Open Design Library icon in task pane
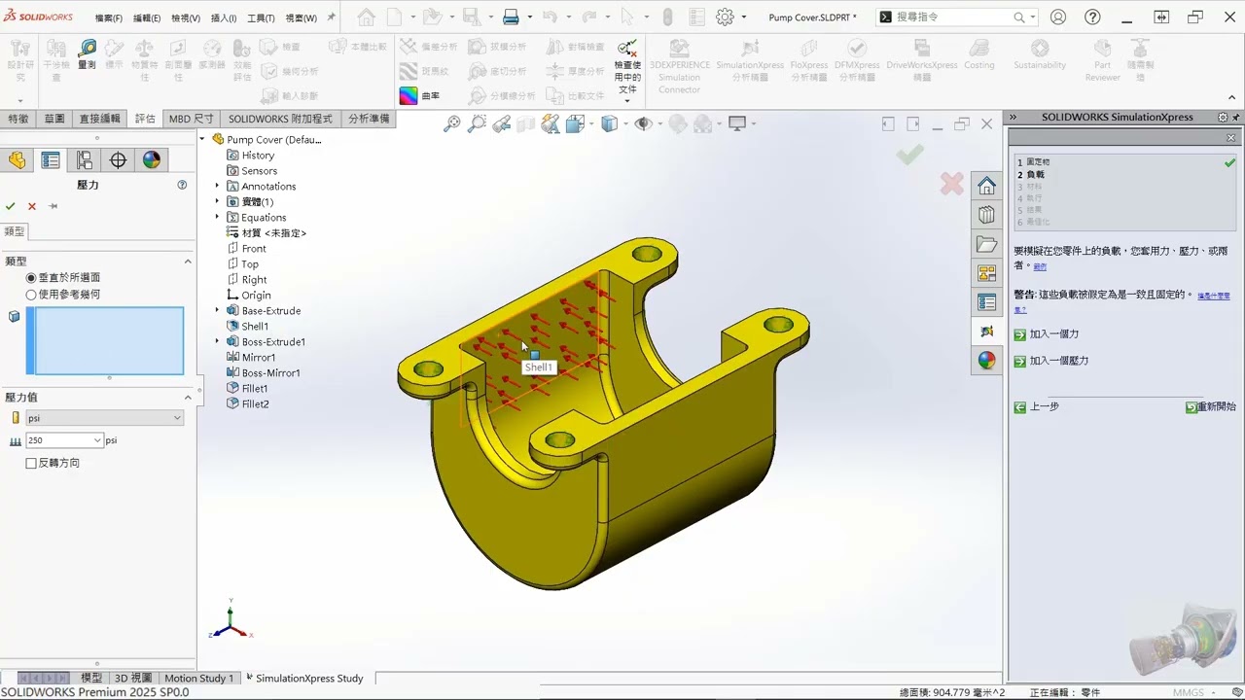The height and width of the screenshot is (700, 1245). [986, 215]
